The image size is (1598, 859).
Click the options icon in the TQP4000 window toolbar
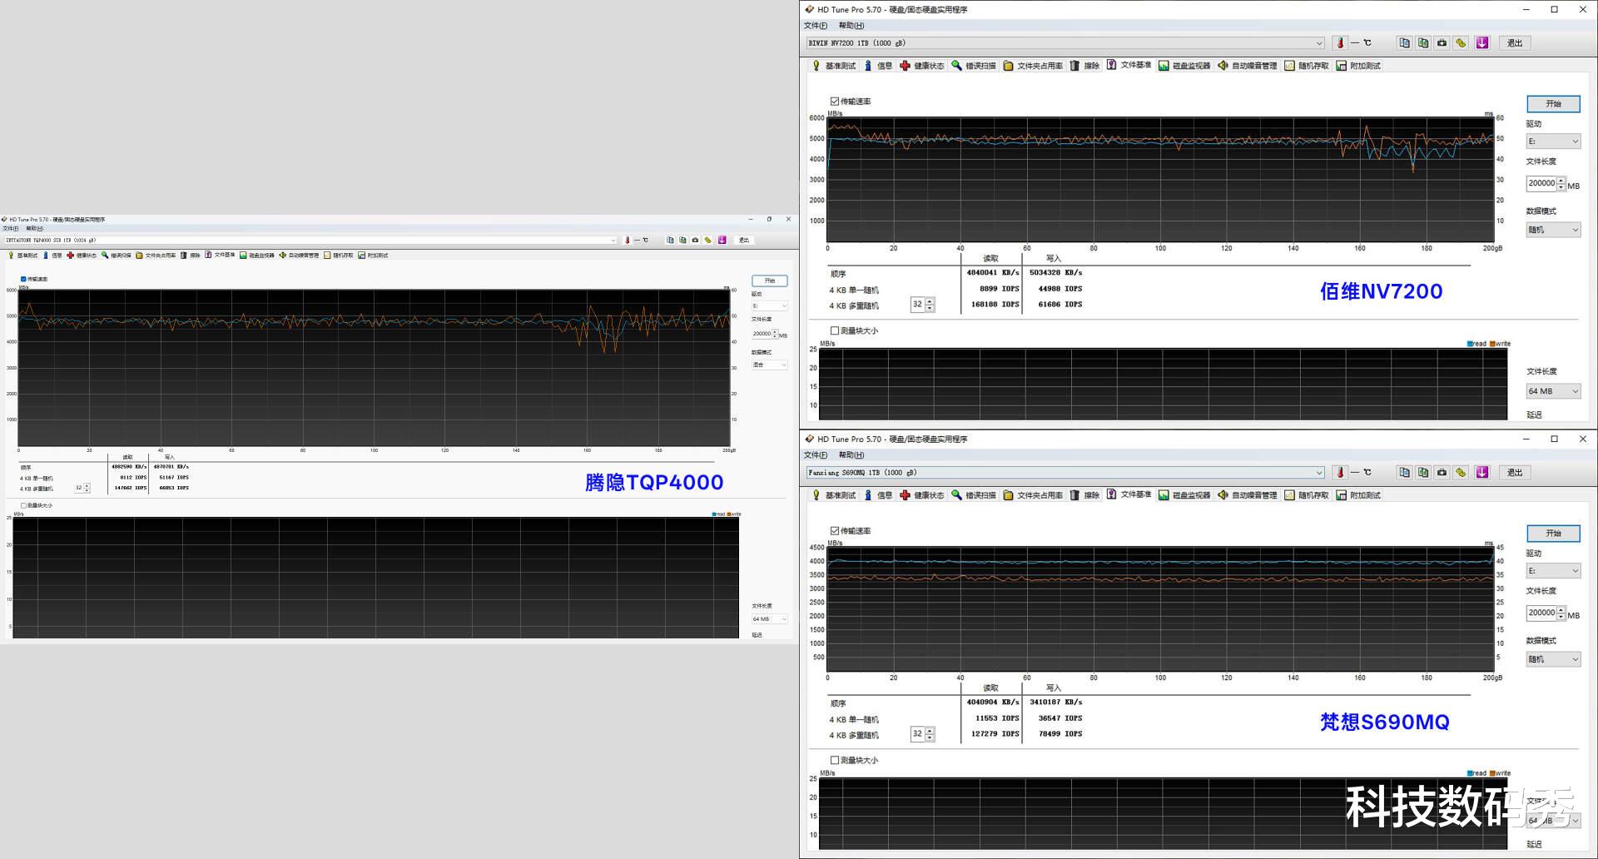point(707,241)
